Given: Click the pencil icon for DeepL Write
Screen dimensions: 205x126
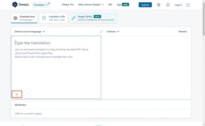Looking at the screenshot, I should tap(73, 18).
